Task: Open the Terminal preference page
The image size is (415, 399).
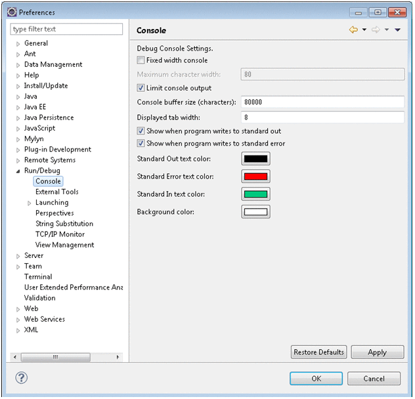Action: (38, 277)
